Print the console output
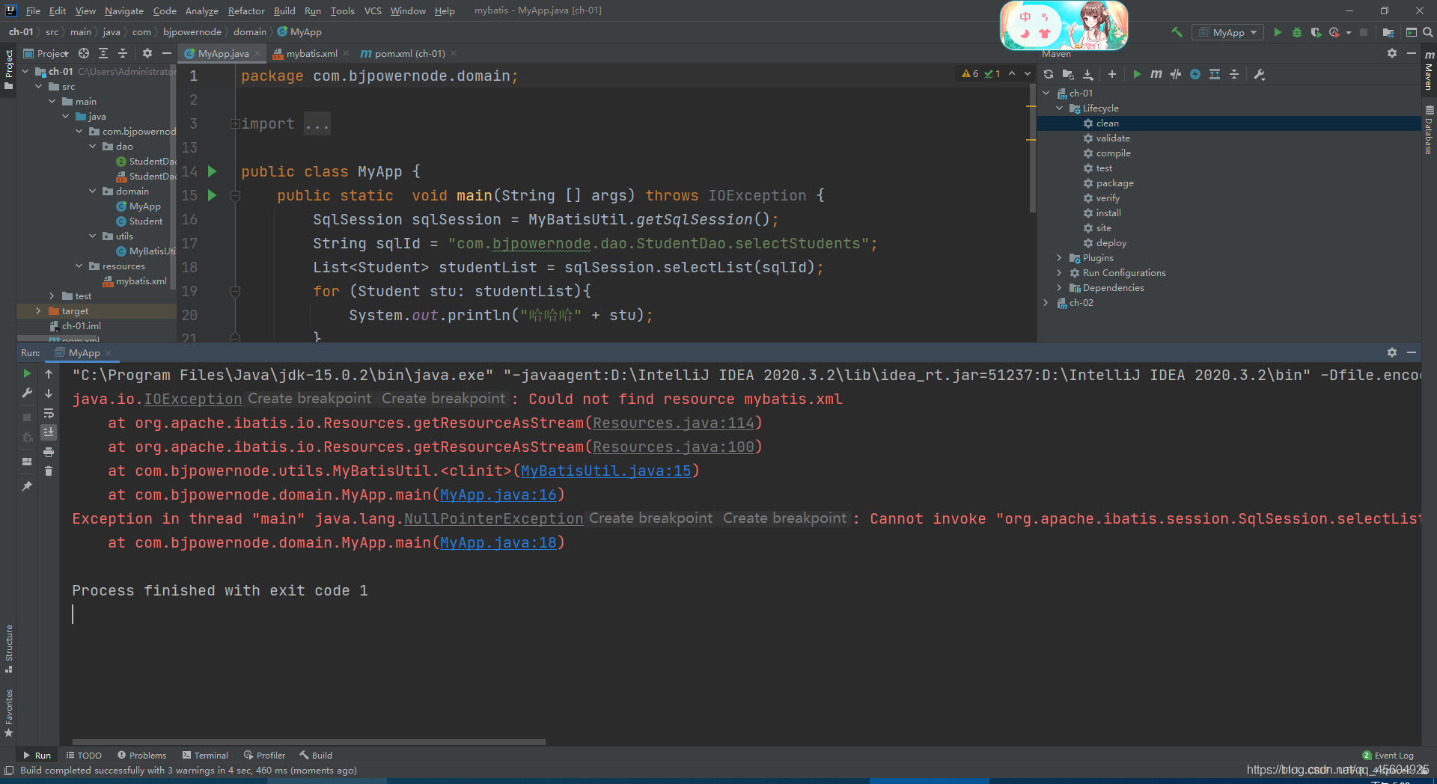 [x=49, y=452]
